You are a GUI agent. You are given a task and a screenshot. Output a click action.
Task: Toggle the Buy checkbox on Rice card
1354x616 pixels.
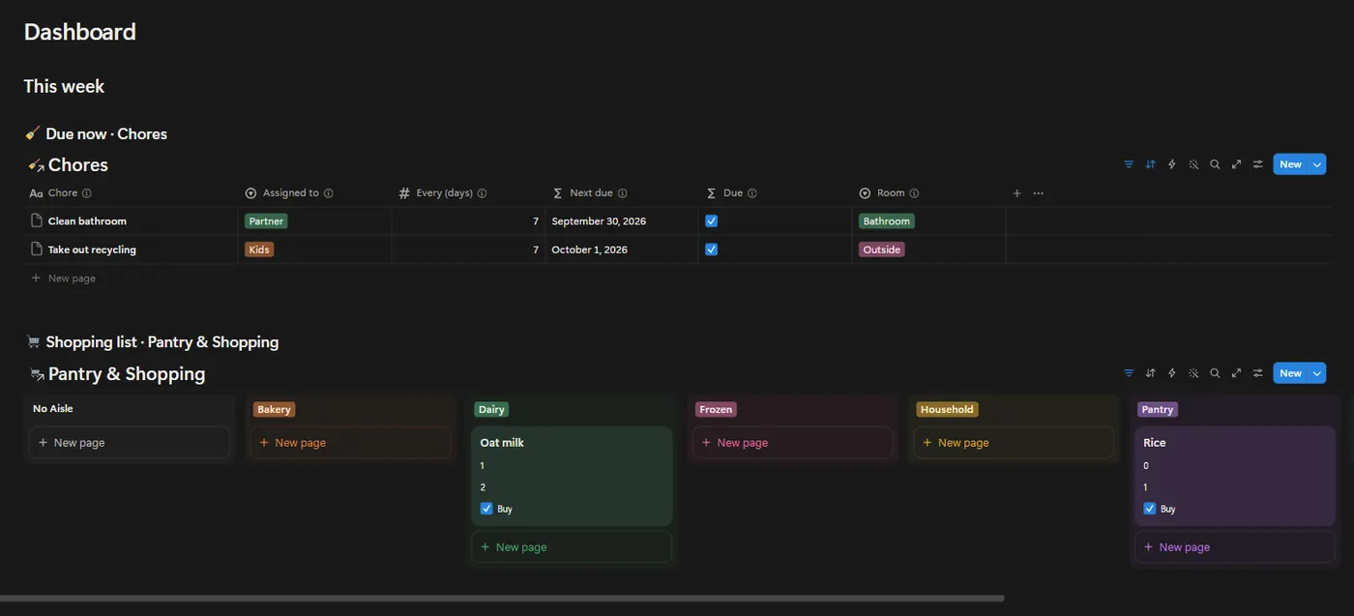pos(1150,509)
